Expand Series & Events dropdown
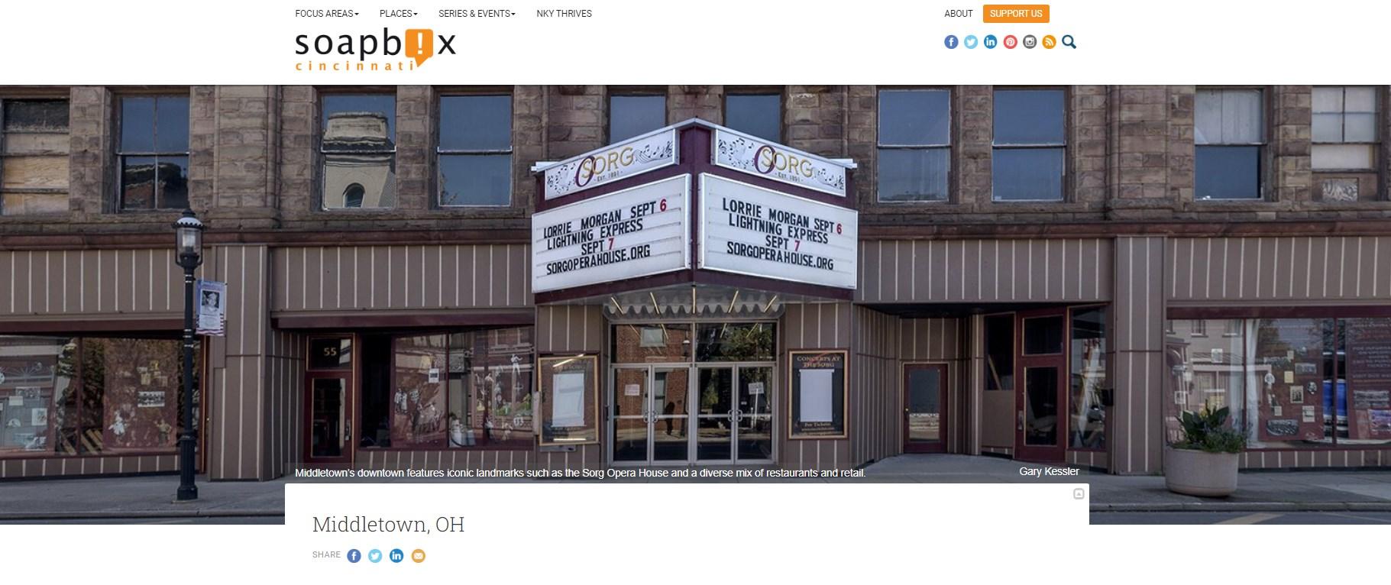This screenshot has width=1391, height=585. point(477,14)
